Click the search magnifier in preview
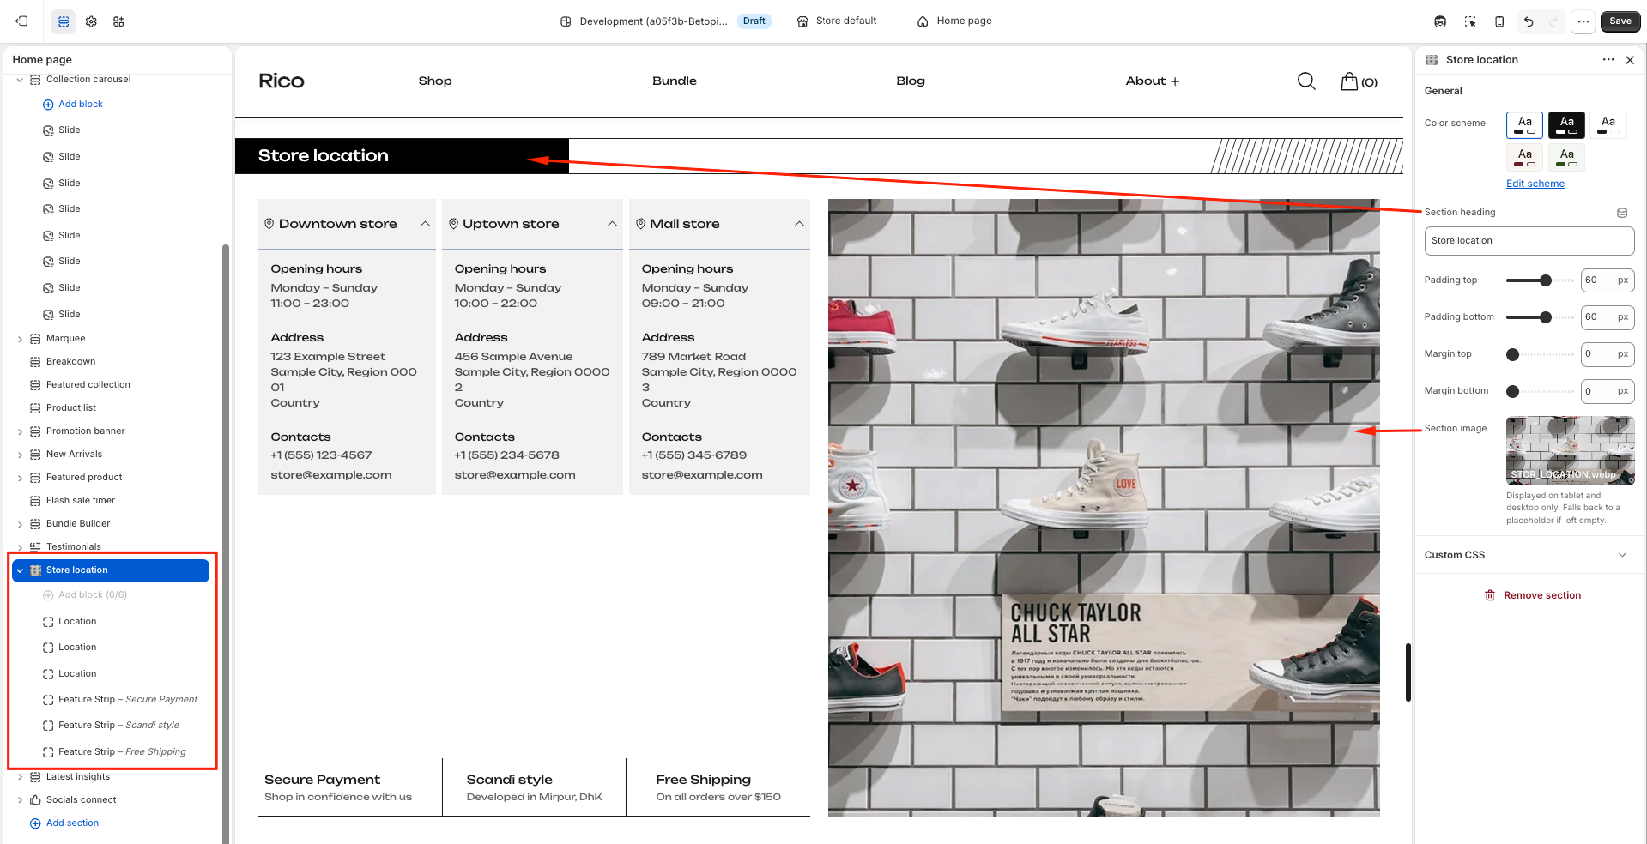The width and height of the screenshot is (1647, 844). 1306,81
